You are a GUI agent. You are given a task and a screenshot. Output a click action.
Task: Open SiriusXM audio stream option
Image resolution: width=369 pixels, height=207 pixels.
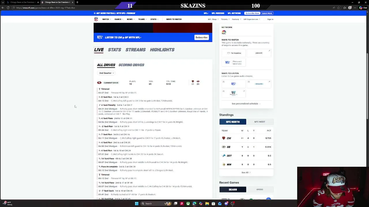pyautogui.click(x=259, y=84)
